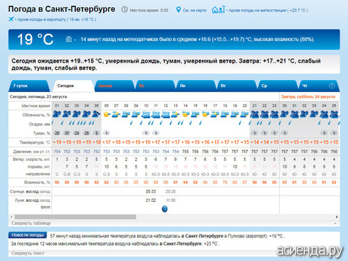Viewport: 348px width, 261px height.
Task: Click the Сегодня, пятница, 23 августа label
Action: pos(38,97)
